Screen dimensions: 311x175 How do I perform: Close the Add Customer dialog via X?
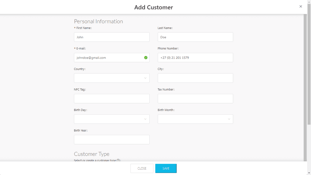(301, 6)
